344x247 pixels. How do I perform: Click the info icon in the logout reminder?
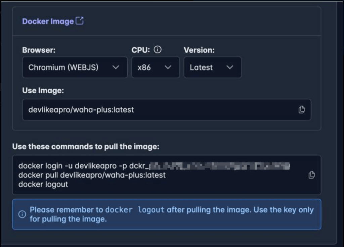(22, 214)
